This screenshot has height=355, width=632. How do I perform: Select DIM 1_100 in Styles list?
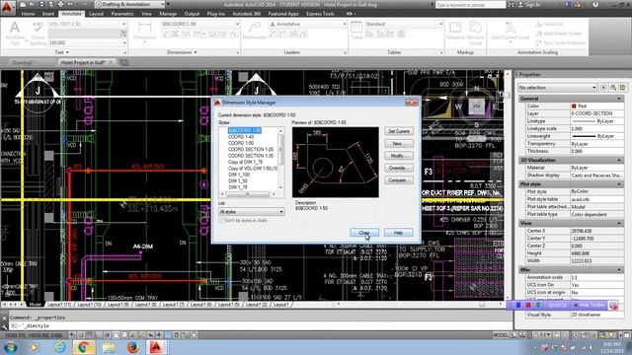239,175
